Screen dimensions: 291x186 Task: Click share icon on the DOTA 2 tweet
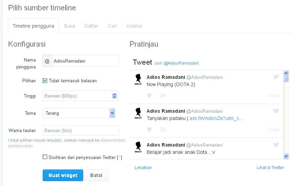(163, 96)
